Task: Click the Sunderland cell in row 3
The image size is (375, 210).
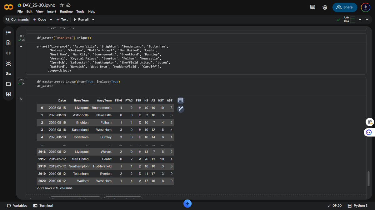Action: pyautogui.click(x=80, y=130)
